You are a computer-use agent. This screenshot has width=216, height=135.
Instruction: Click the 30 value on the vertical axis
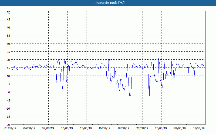8,44
